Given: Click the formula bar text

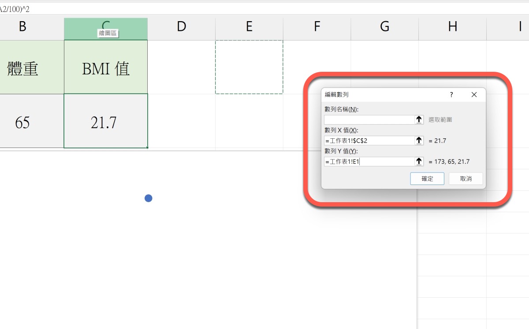Looking at the screenshot, I should point(15,9).
